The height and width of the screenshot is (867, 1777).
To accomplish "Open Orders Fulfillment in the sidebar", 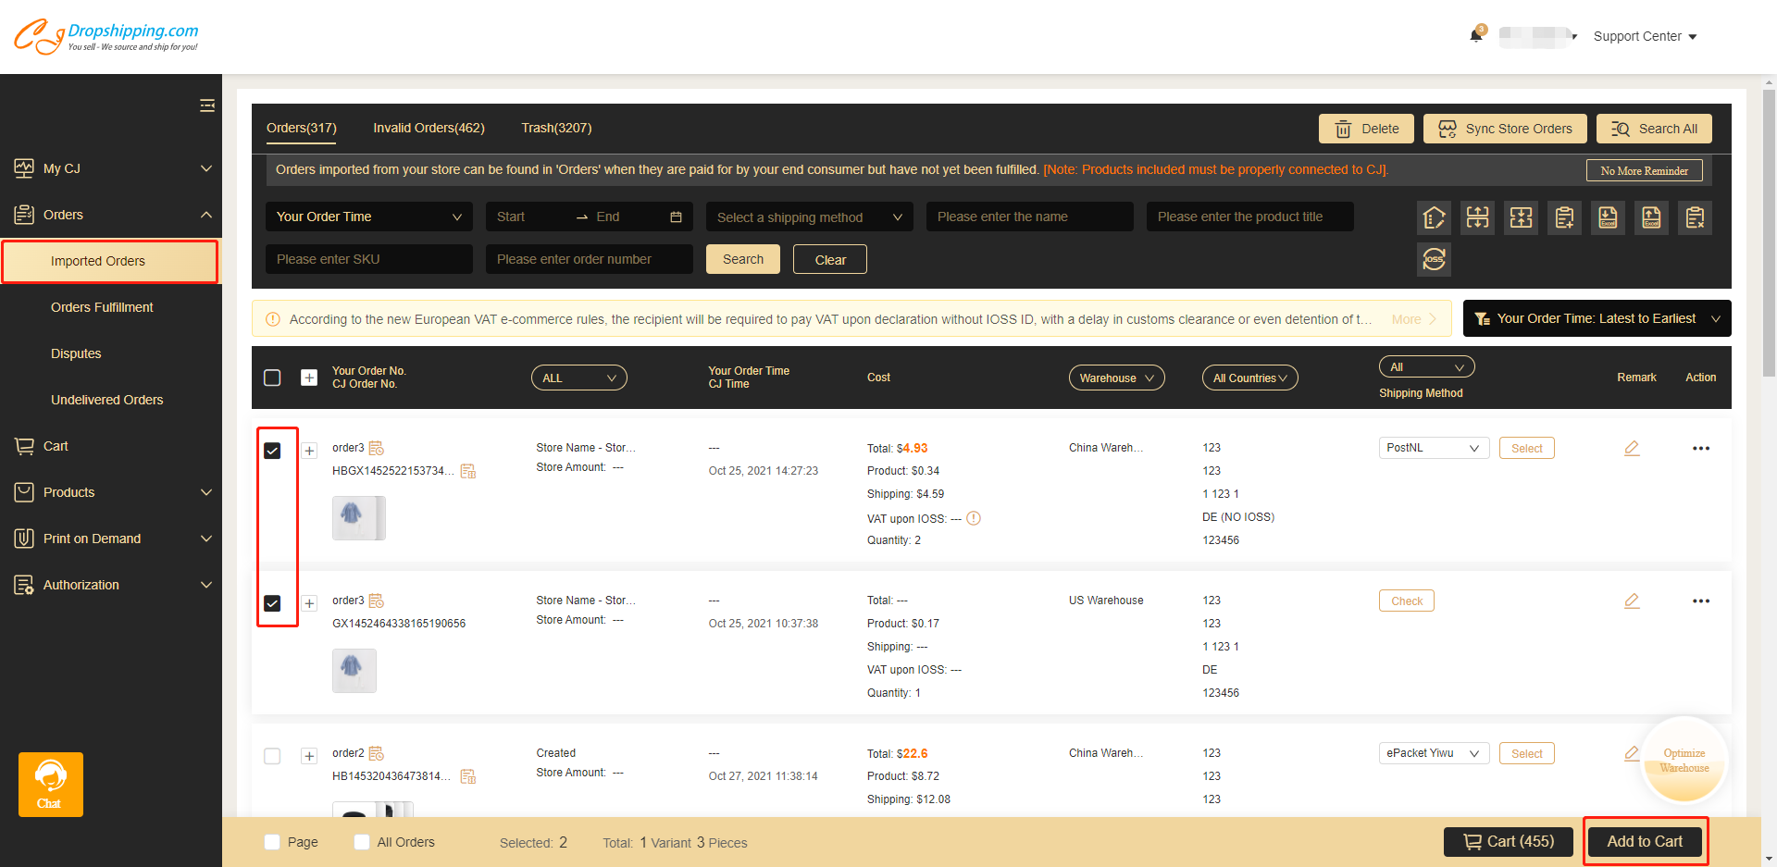I will (x=102, y=307).
